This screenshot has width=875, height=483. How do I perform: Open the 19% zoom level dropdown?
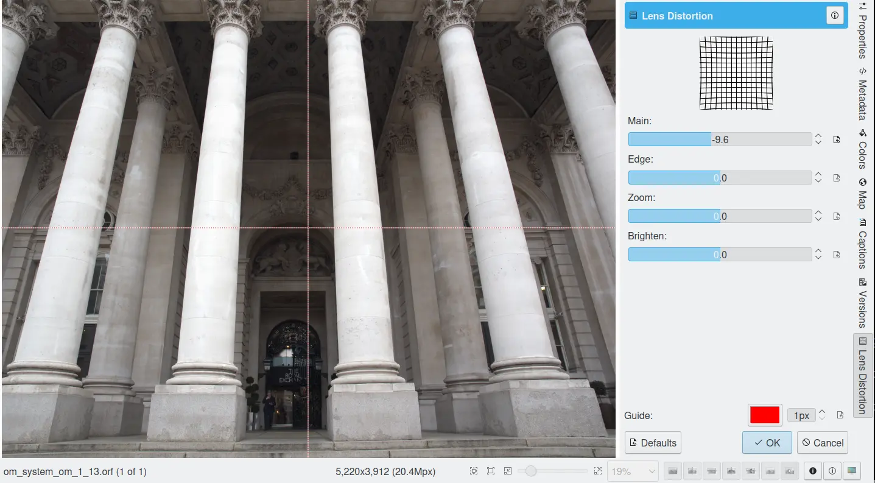tap(634, 471)
